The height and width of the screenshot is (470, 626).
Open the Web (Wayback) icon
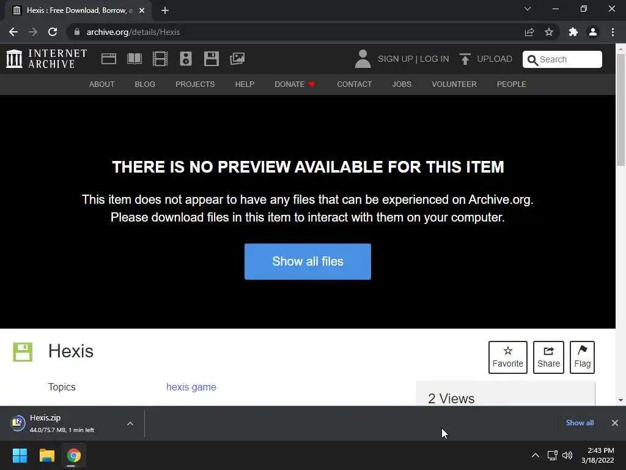pyautogui.click(x=109, y=59)
